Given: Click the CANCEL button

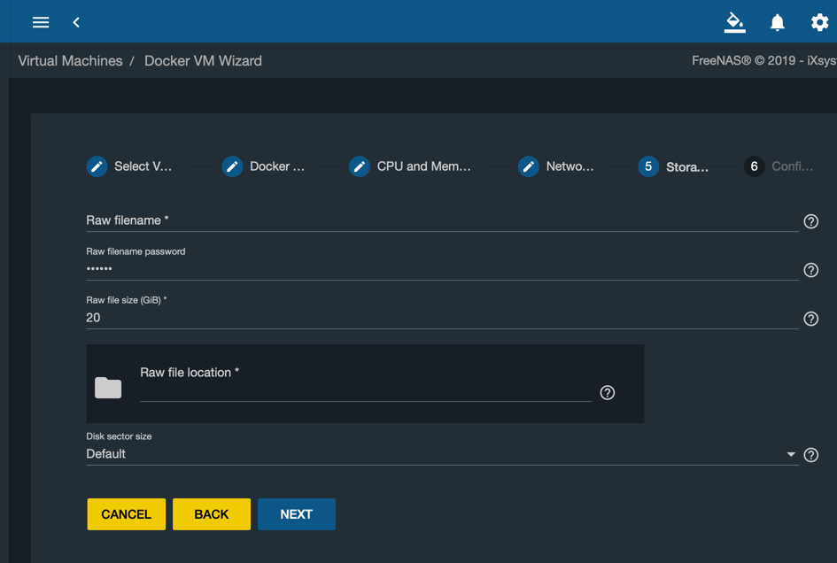Looking at the screenshot, I should tap(127, 514).
